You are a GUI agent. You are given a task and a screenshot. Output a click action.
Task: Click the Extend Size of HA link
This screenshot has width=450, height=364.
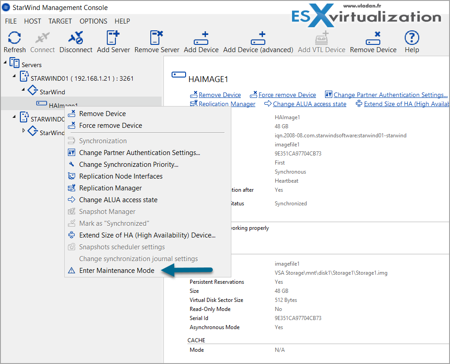tap(406, 104)
